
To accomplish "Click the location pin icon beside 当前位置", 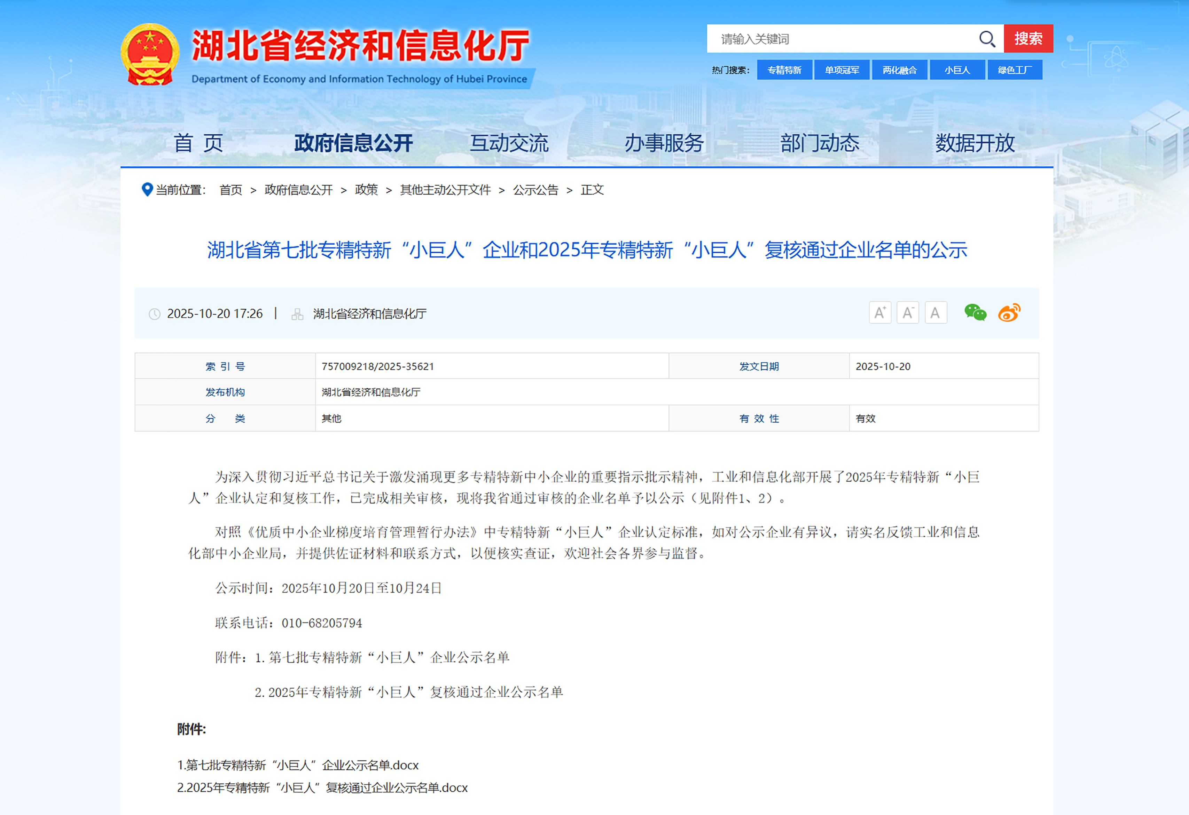I will (x=147, y=190).
